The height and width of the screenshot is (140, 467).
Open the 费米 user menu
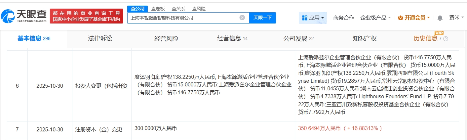456,18
